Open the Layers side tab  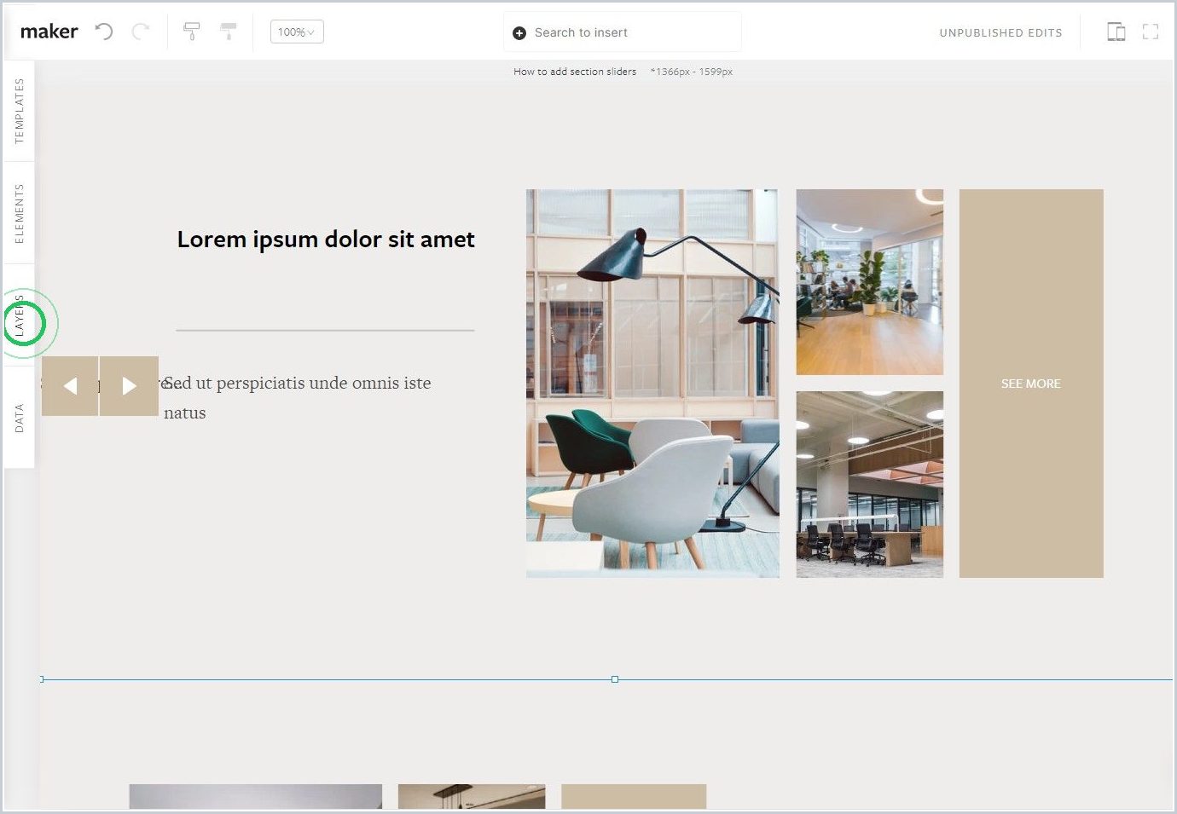tap(19, 315)
